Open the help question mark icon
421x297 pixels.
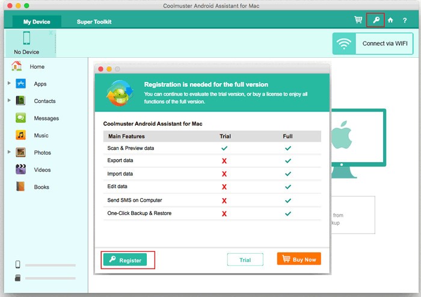pos(405,20)
